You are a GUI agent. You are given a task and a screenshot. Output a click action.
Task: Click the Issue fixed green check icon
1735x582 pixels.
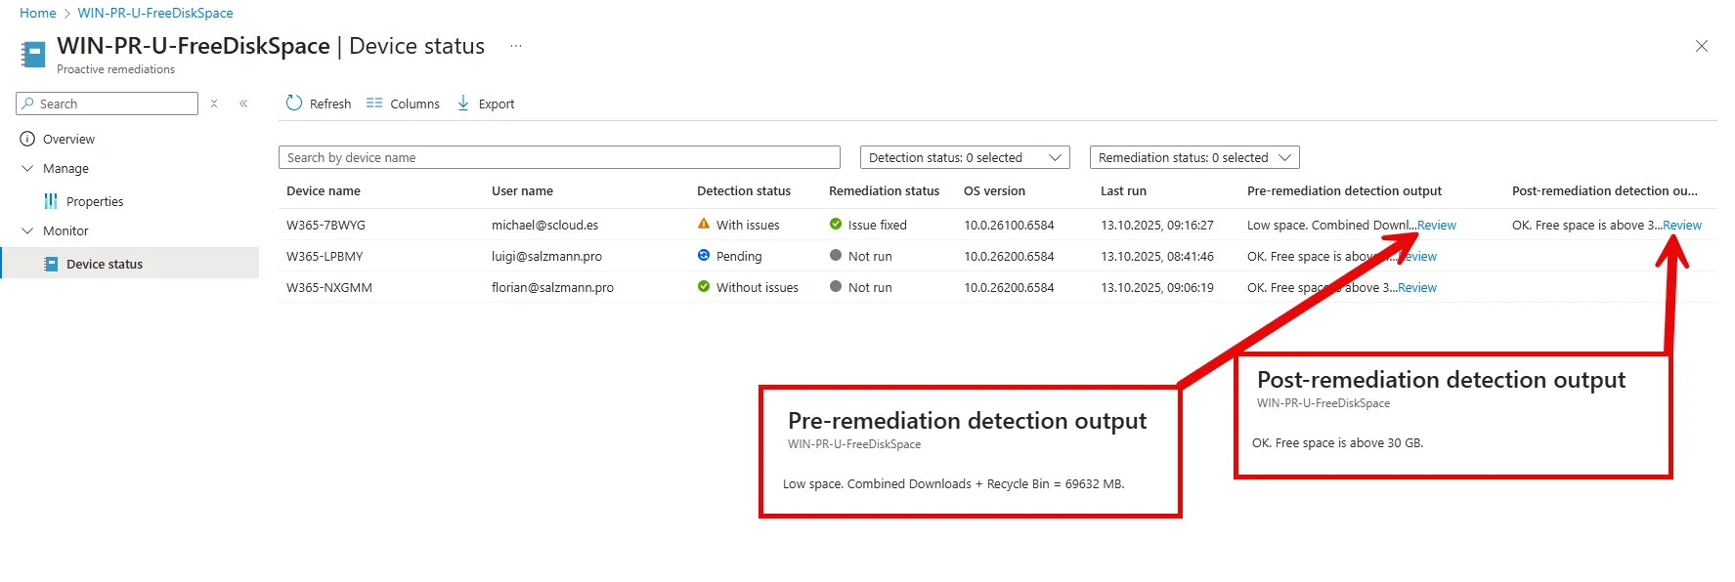pos(836,224)
